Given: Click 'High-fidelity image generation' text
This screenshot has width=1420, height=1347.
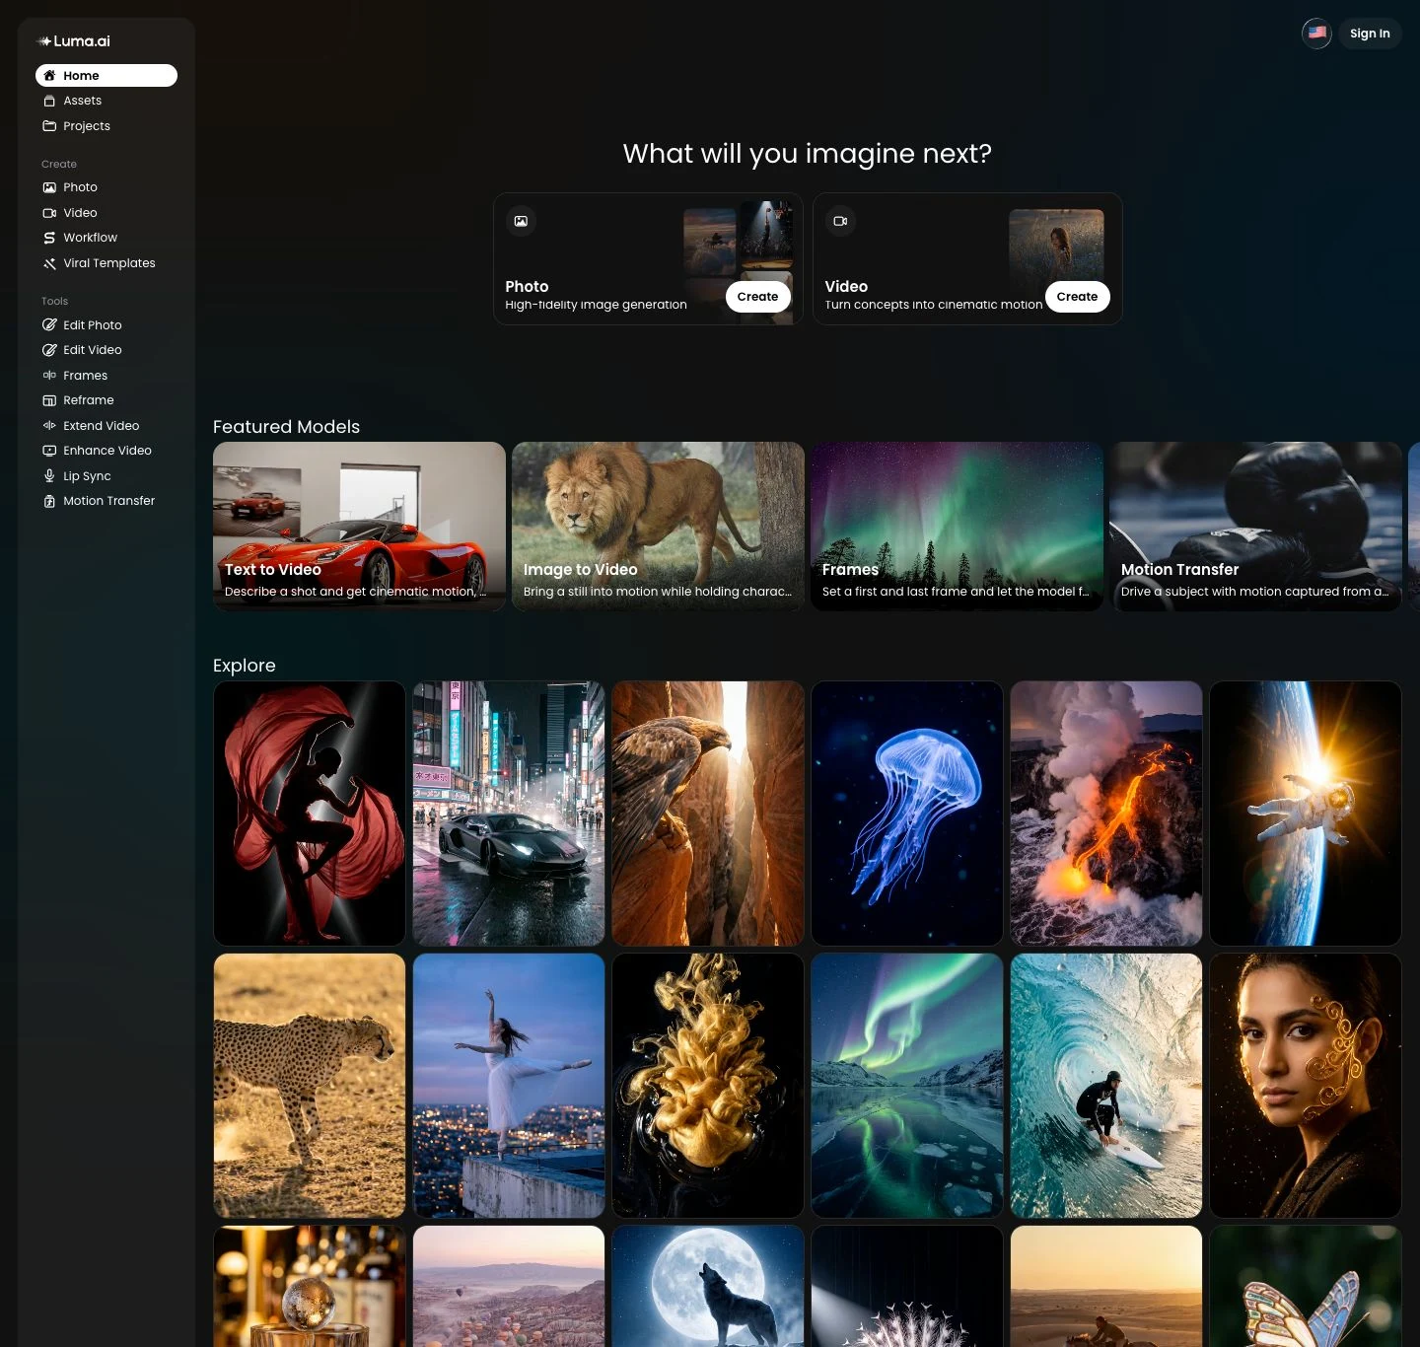Looking at the screenshot, I should click(x=596, y=305).
